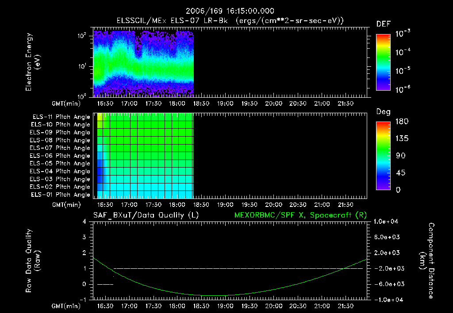Screen dimensions: 453x313
Task: Select the Raw Data Quality (Raw) axis label
Action: 33,261
